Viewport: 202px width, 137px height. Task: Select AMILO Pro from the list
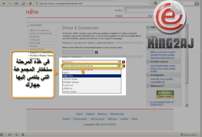point(92,76)
